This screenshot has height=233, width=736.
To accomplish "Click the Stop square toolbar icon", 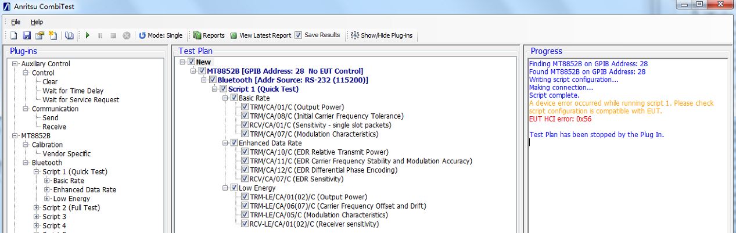I will 113,35.
